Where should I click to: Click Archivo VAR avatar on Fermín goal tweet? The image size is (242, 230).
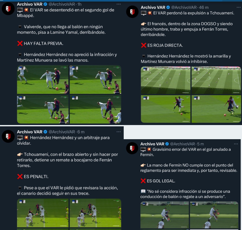click(132, 148)
